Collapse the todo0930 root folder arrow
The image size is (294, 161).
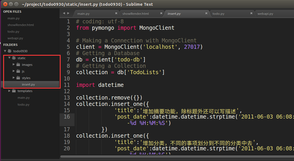coord(5,51)
